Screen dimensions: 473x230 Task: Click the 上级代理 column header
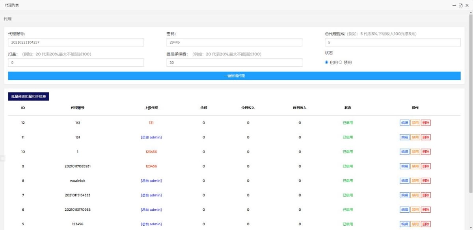[151, 108]
